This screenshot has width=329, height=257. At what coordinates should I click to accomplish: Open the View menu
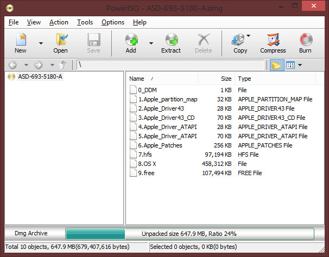pos(34,22)
